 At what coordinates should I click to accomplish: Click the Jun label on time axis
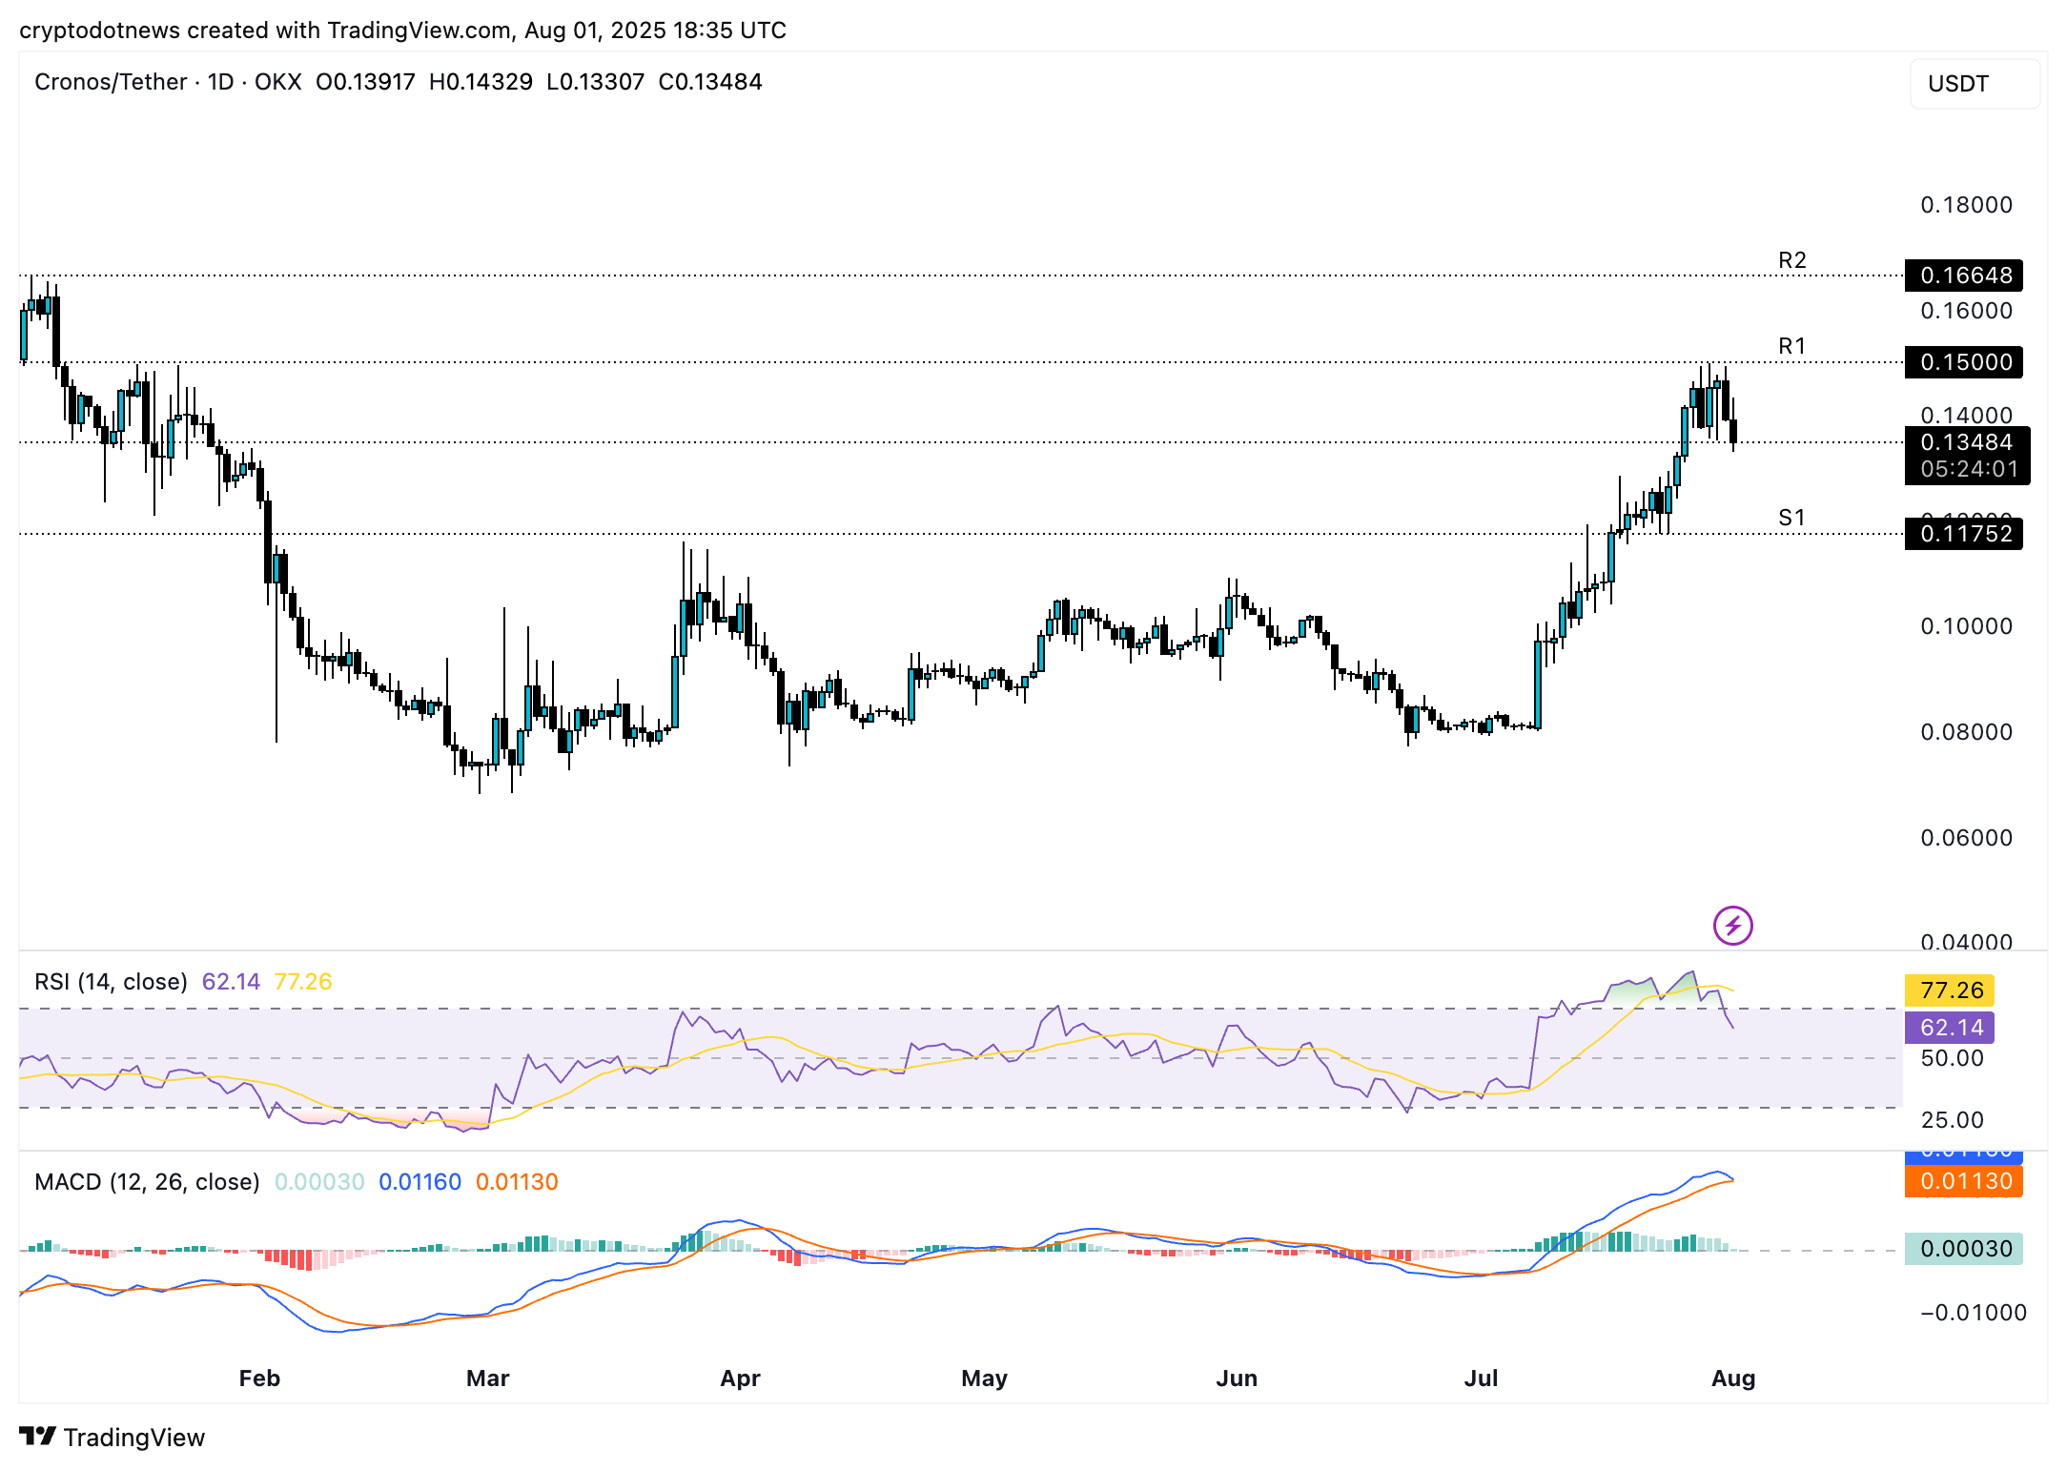pyautogui.click(x=1237, y=1378)
